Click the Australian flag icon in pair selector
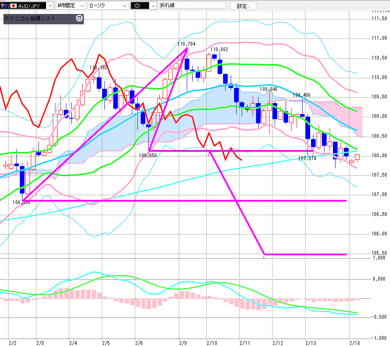 5,6
